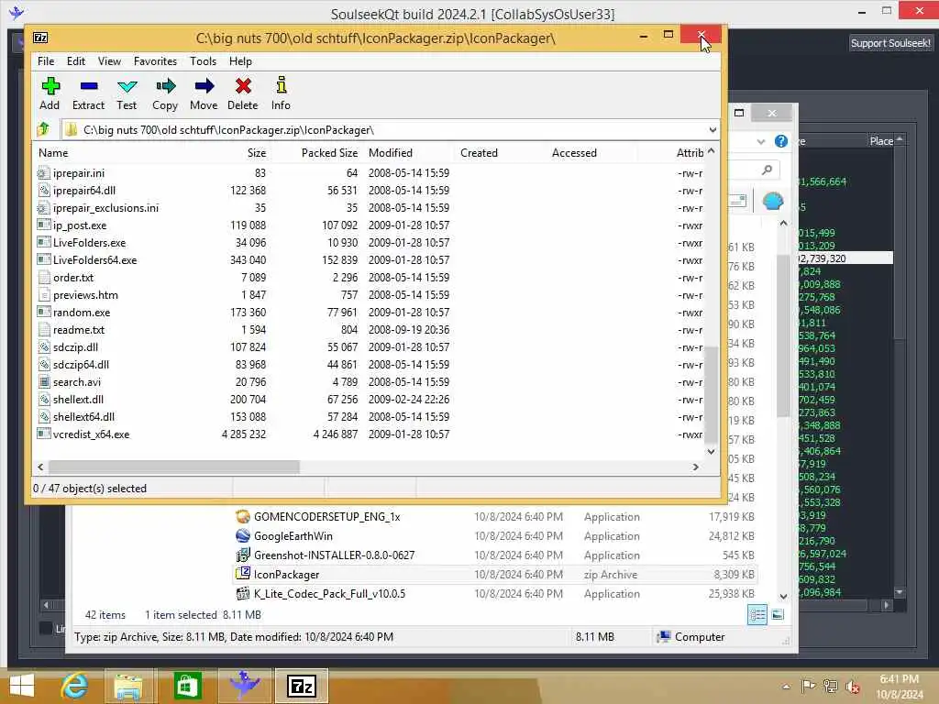Select the vcredist_x64.exe file icon
This screenshot has height=704, width=939.
click(x=43, y=434)
